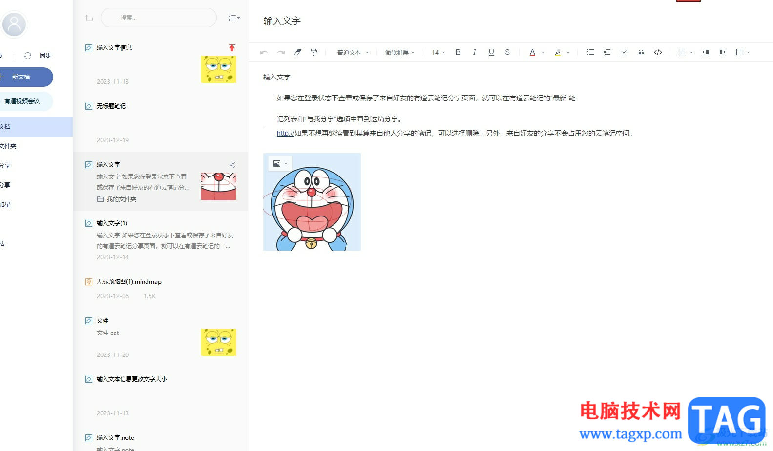Increase paragraph indent

pos(706,52)
